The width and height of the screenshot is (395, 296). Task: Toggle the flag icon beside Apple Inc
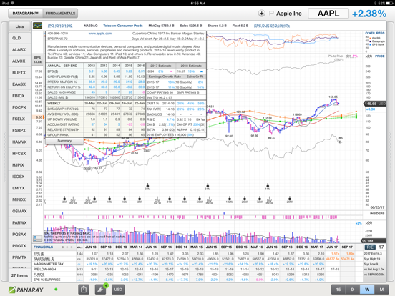click(x=271, y=13)
